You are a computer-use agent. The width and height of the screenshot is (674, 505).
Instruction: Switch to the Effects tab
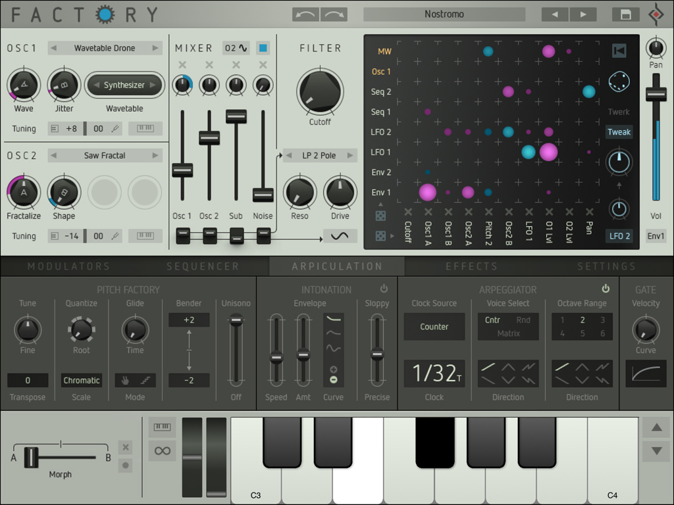click(x=471, y=266)
